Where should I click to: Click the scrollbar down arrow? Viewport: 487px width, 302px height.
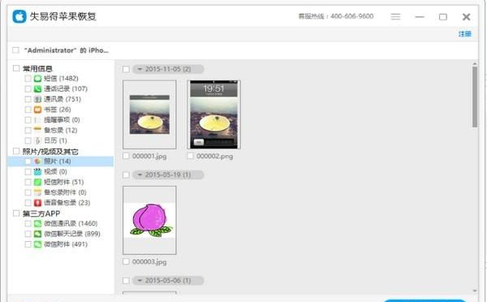coord(475,291)
